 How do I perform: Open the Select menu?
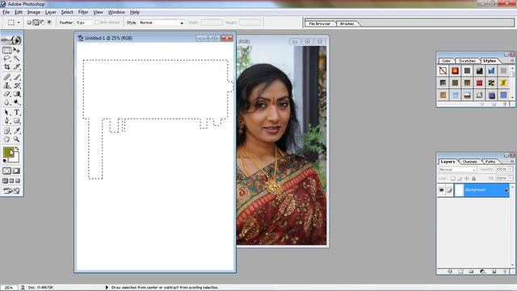click(67, 12)
